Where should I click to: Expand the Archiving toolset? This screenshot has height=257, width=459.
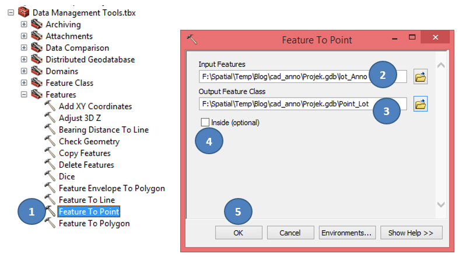click(24, 25)
